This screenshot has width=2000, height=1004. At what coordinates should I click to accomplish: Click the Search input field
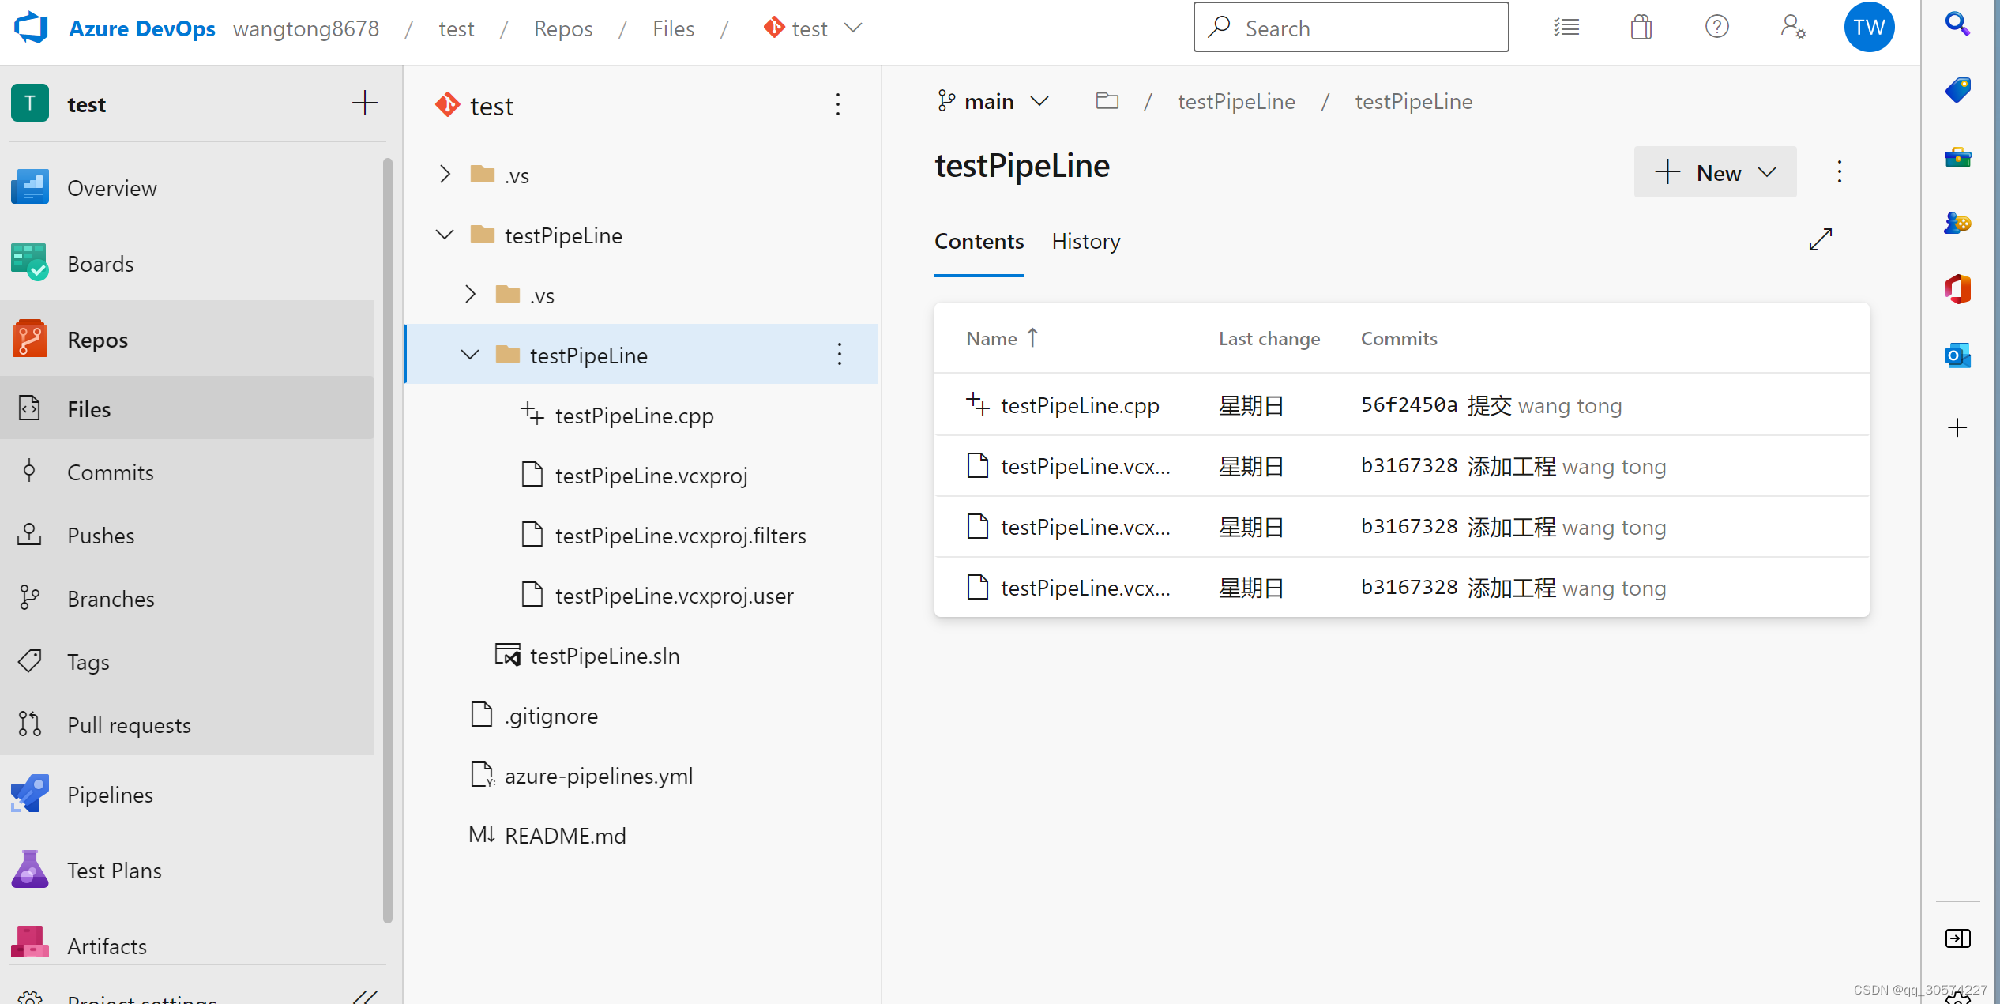coord(1351,28)
